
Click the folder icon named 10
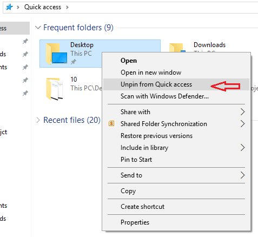click(x=54, y=89)
